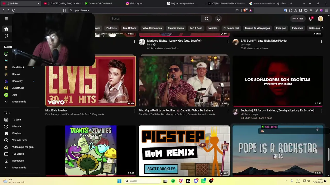Screen dimensions: 330x185
Task: Show hidden system tray icons
Action: 286,181
